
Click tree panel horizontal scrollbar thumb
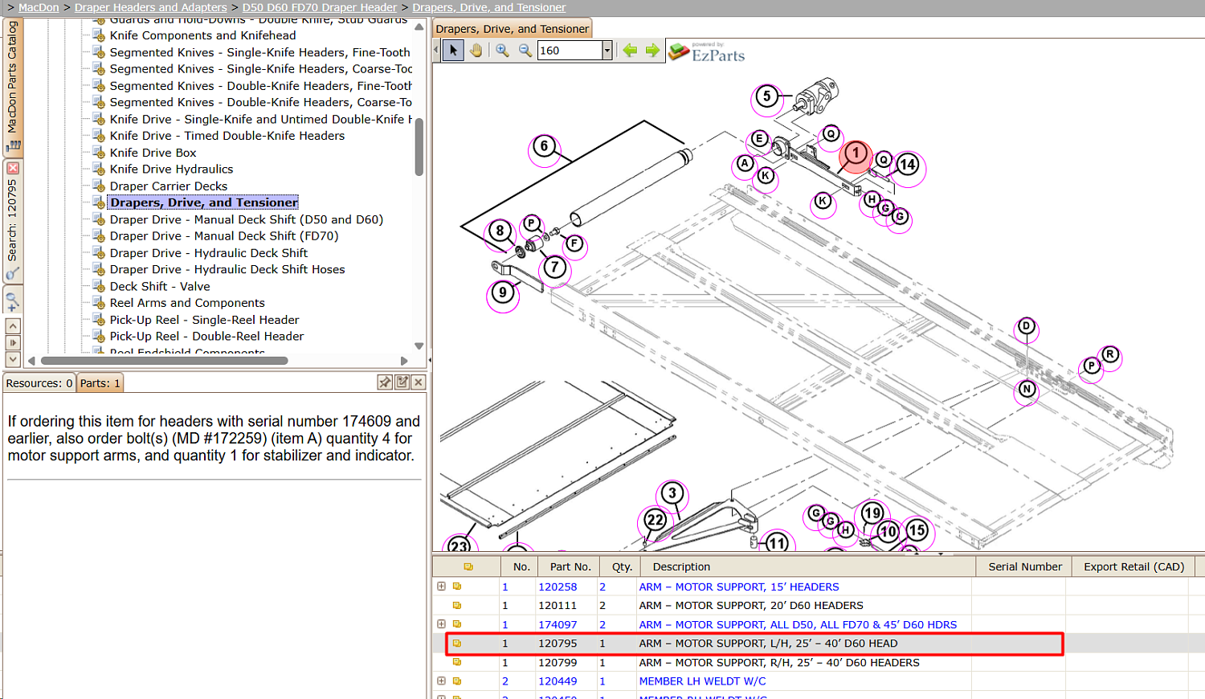coord(164,361)
